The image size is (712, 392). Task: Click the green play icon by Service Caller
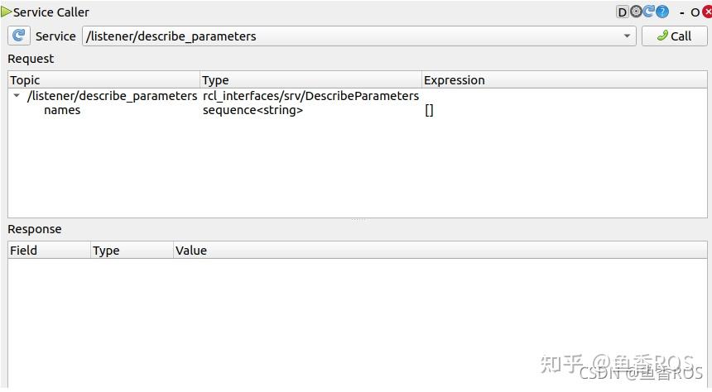coord(7,12)
